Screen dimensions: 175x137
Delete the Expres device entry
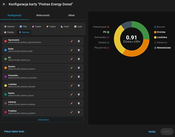click(79, 94)
